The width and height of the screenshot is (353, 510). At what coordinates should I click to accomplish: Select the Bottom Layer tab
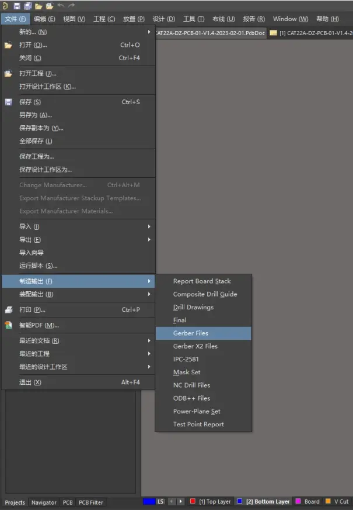point(267,502)
